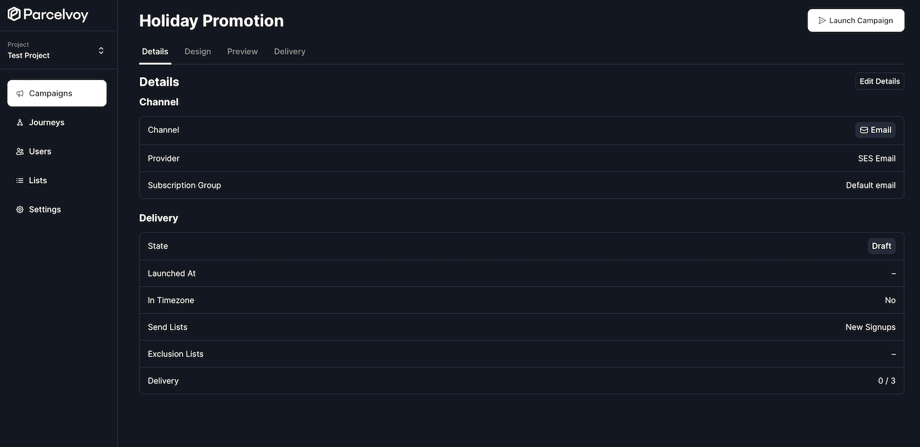The width and height of the screenshot is (920, 447).
Task: Click the Email envelope icon badge
Action: (864, 130)
